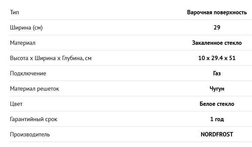Click the 'Цвет' row label
Image resolution: width=252 pixels, height=147 pixels.
pos(16,104)
